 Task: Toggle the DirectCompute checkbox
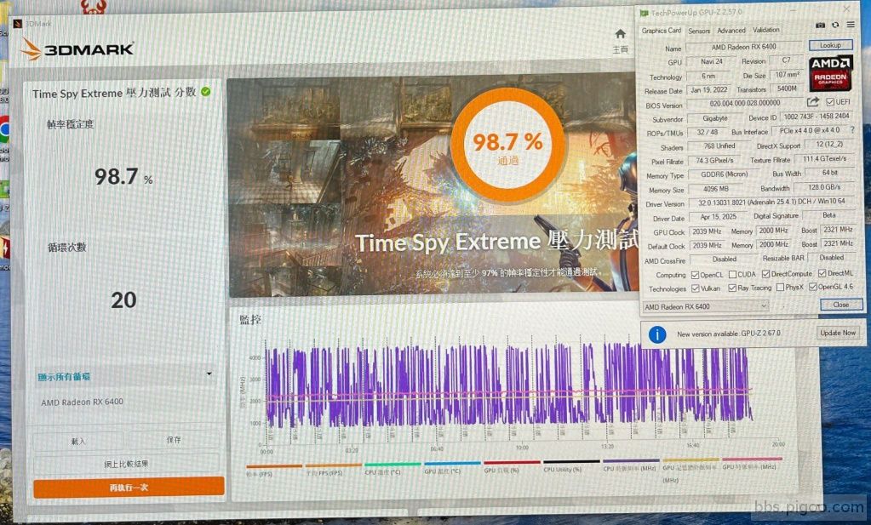point(765,274)
